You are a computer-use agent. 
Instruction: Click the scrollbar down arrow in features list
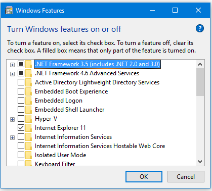200,162
